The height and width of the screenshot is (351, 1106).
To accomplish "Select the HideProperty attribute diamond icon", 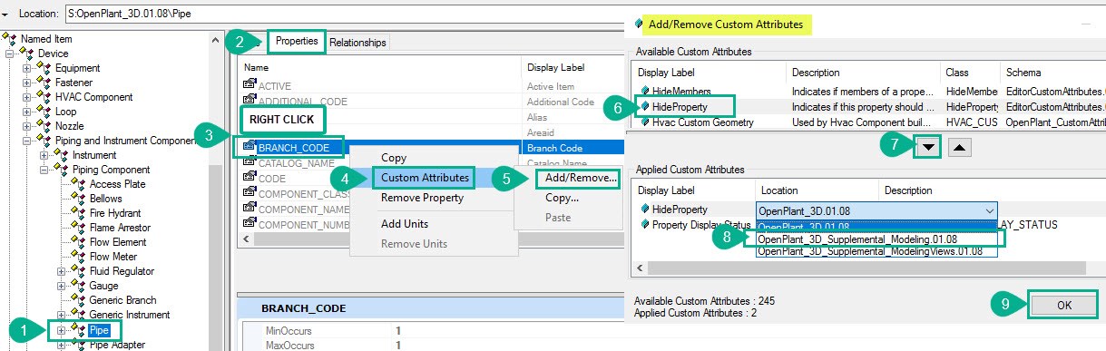I will click(644, 107).
